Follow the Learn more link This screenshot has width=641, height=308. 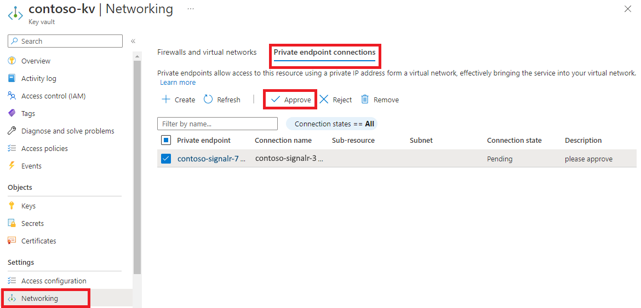[178, 83]
